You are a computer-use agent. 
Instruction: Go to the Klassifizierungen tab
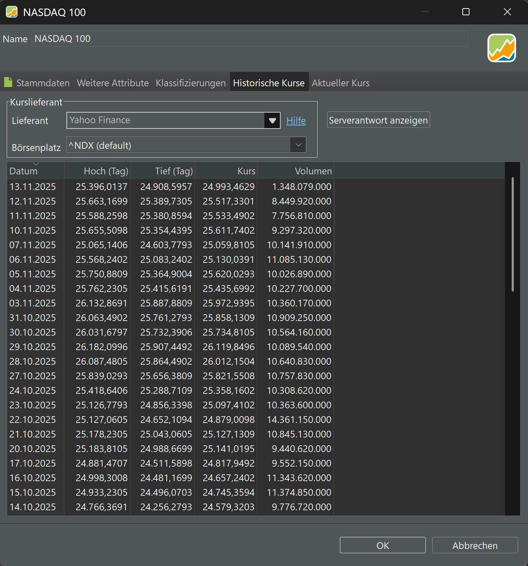tap(191, 83)
